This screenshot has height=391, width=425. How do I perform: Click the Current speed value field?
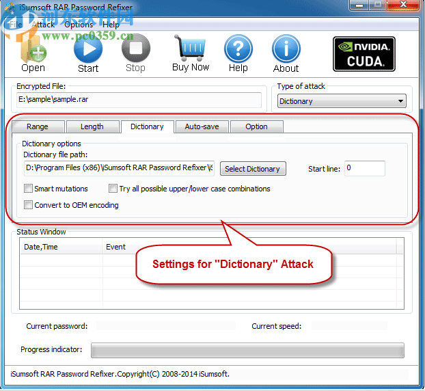349,326
